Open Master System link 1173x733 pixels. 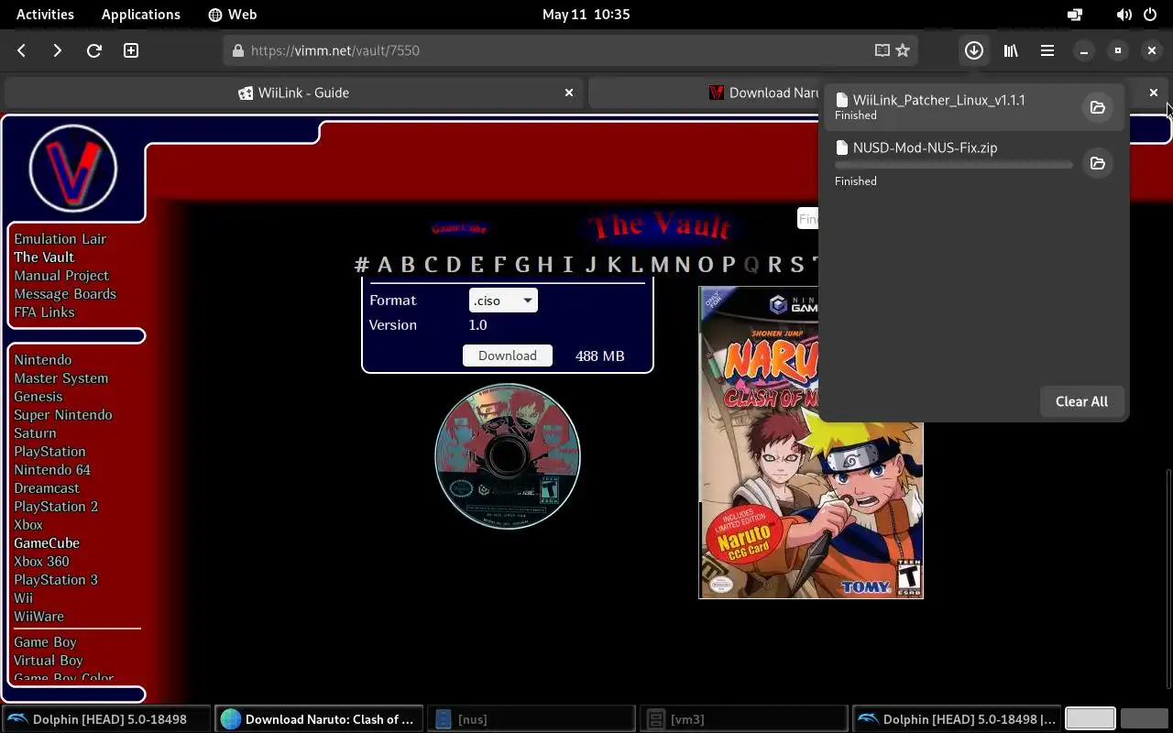click(x=61, y=378)
